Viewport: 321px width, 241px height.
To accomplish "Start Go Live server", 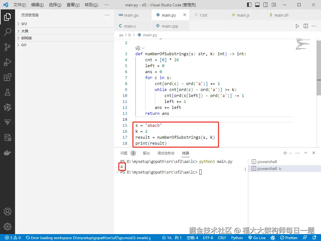I will [x=257, y=238].
